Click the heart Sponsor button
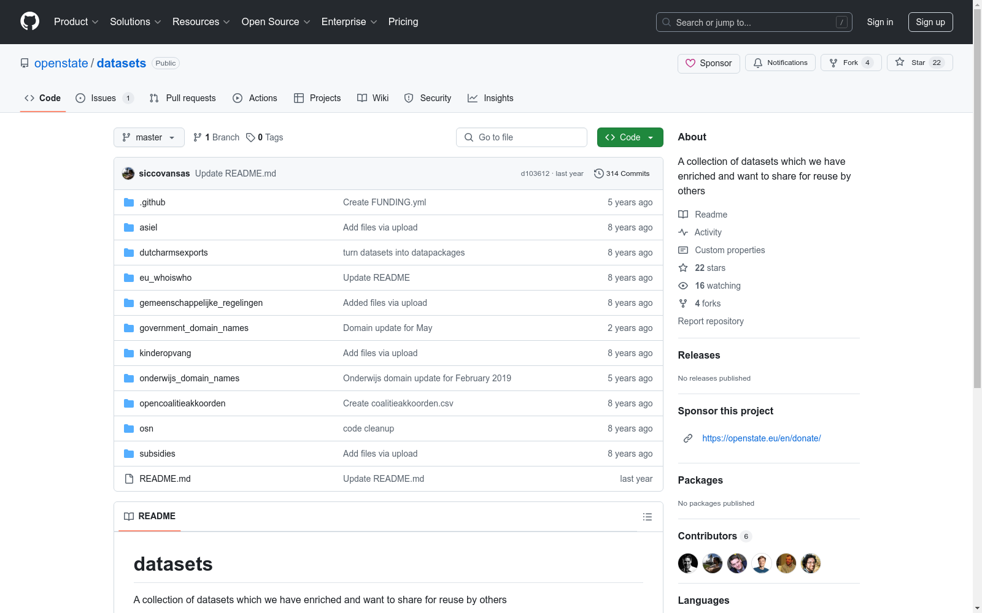Screen dimensions: 982x613 [709, 63]
